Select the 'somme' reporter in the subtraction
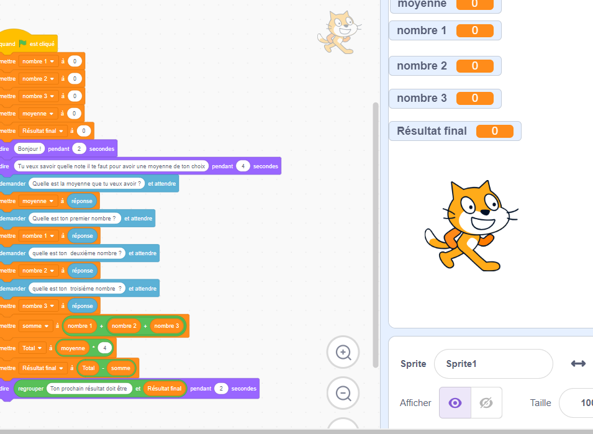Viewport: 593px width, 434px height. [120, 368]
